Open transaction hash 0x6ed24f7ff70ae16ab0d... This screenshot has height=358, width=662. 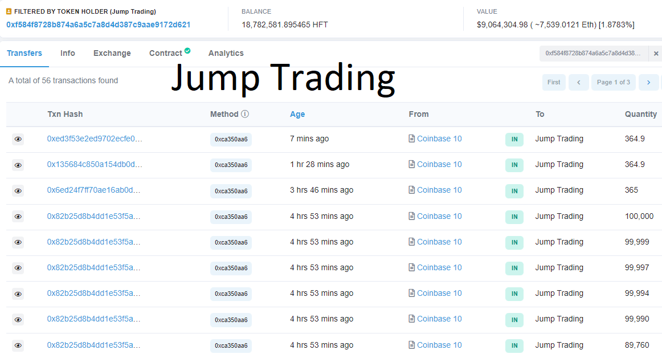click(94, 190)
